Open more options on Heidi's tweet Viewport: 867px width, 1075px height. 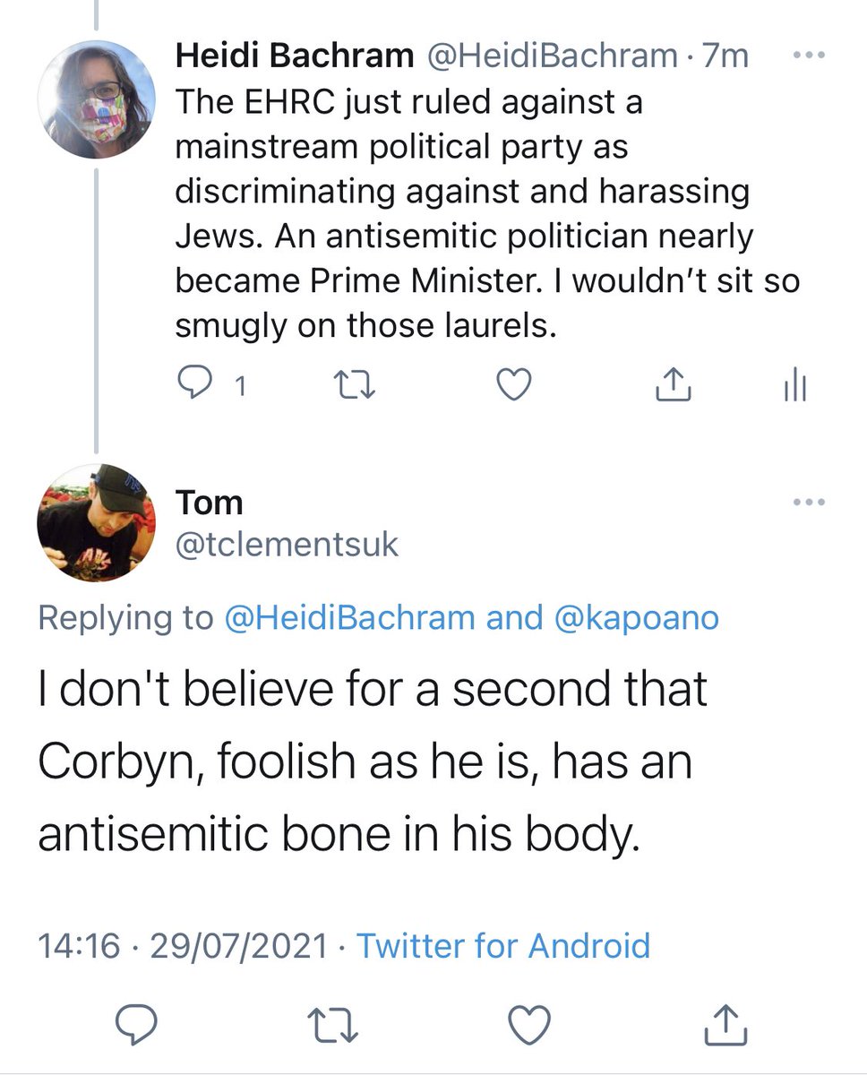[x=809, y=55]
